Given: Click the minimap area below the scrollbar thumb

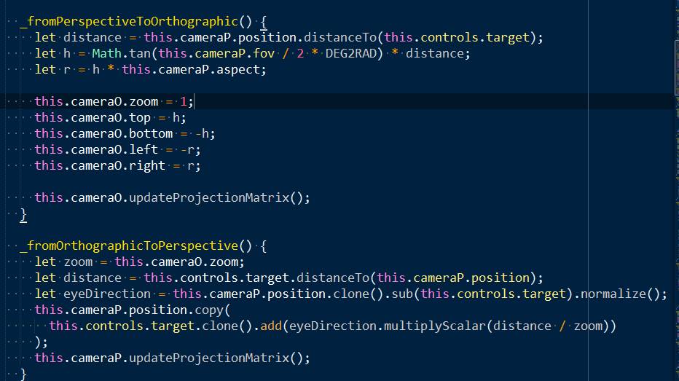Looking at the screenshot, I should tap(677, 238).
